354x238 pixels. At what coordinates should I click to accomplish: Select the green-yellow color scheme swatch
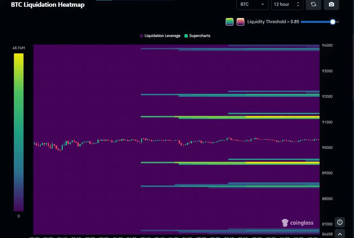229,22
